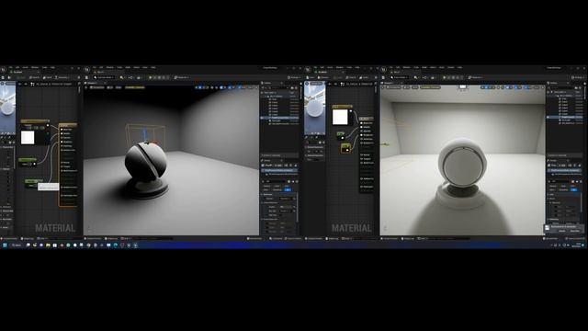Click Roughness pin on left material result node

[62, 142]
